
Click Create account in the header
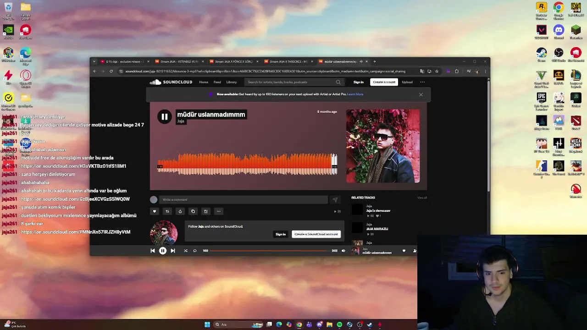click(384, 82)
